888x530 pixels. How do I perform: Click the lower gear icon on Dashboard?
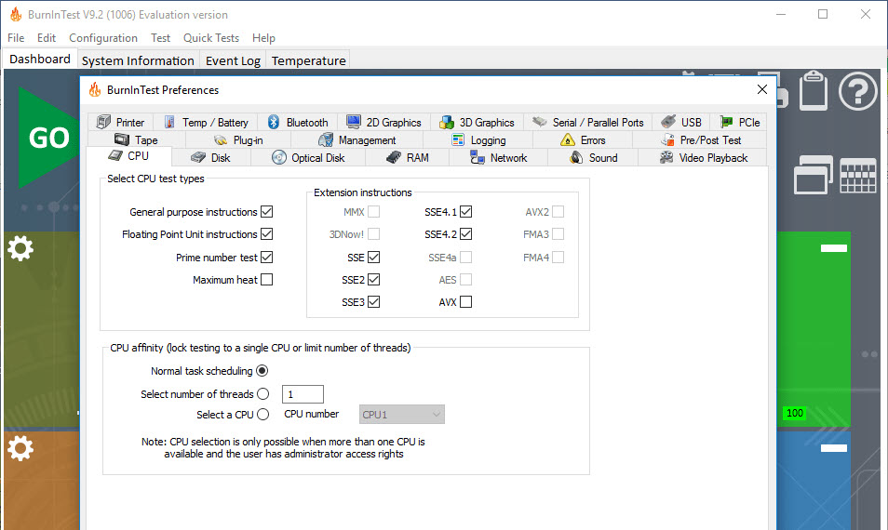[x=20, y=448]
